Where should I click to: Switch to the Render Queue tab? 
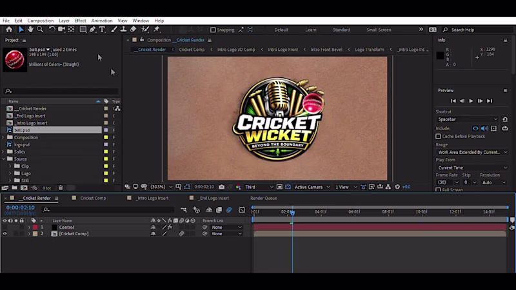point(263,198)
